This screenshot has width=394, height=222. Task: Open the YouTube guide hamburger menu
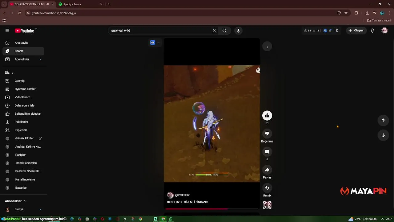[7, 31]
